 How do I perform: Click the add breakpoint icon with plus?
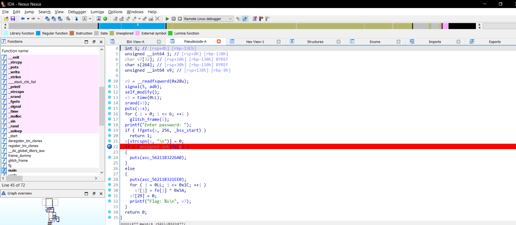click(261, 19)
